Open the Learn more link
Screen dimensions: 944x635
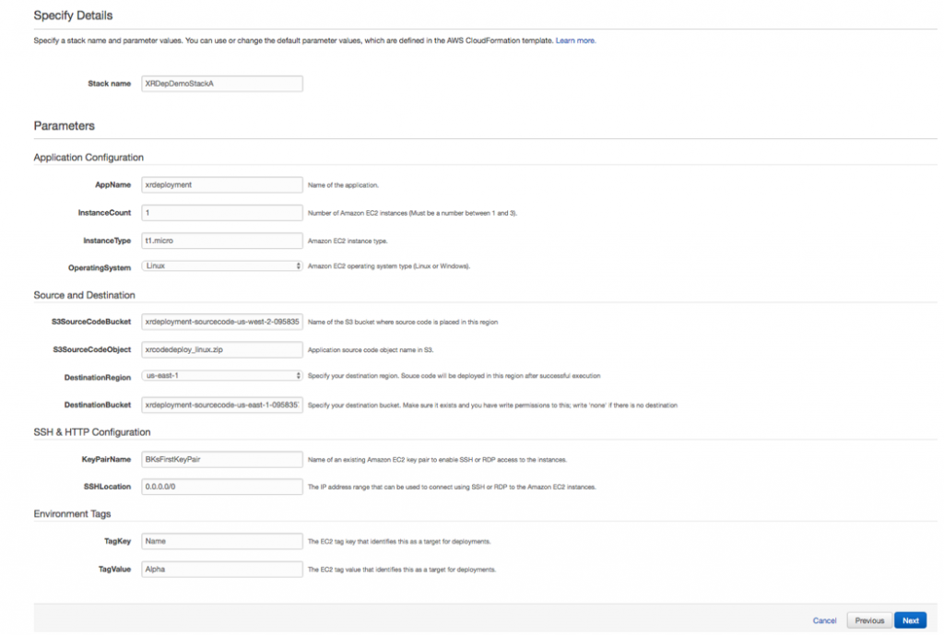pyautogui.click(x=575, y=41)
